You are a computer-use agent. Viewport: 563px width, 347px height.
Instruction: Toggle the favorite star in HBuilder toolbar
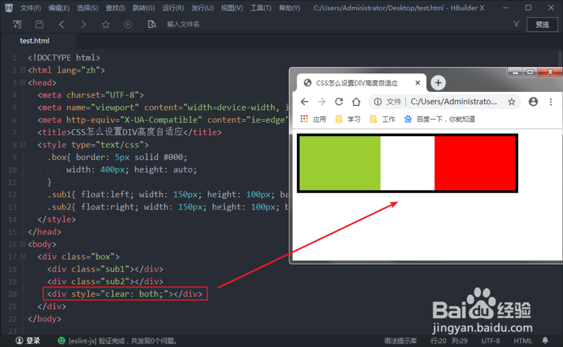106,24
